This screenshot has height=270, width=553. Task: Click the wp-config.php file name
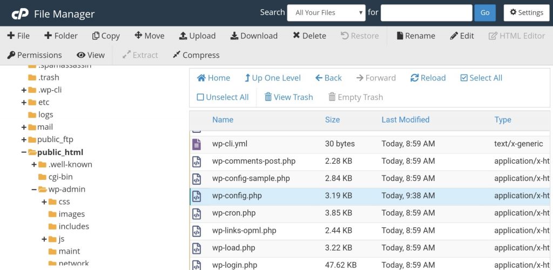(x=237, y=195)
